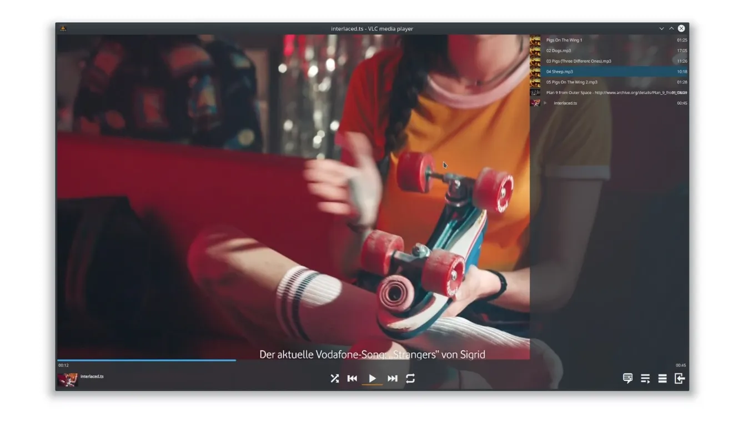Viewport: 748px width, 421px height.
Task: Select 'Plan 9 from Outer Space' entry
Action: pos(609,93)
